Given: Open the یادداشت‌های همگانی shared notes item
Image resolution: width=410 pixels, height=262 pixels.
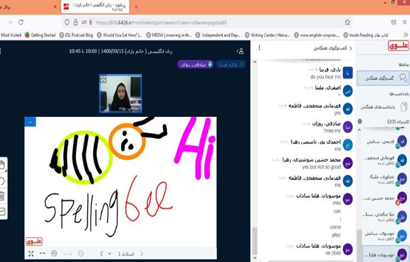Looking at the screenshot, I should [x=383, y=107].
